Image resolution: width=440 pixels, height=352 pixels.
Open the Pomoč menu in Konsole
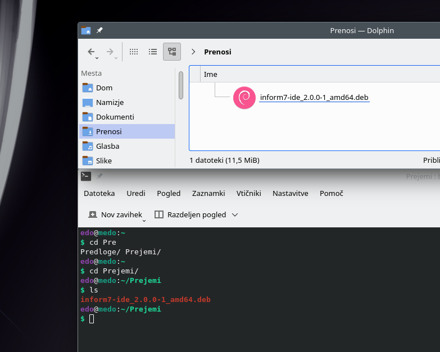pyautogui.click(x=332, y=193)
